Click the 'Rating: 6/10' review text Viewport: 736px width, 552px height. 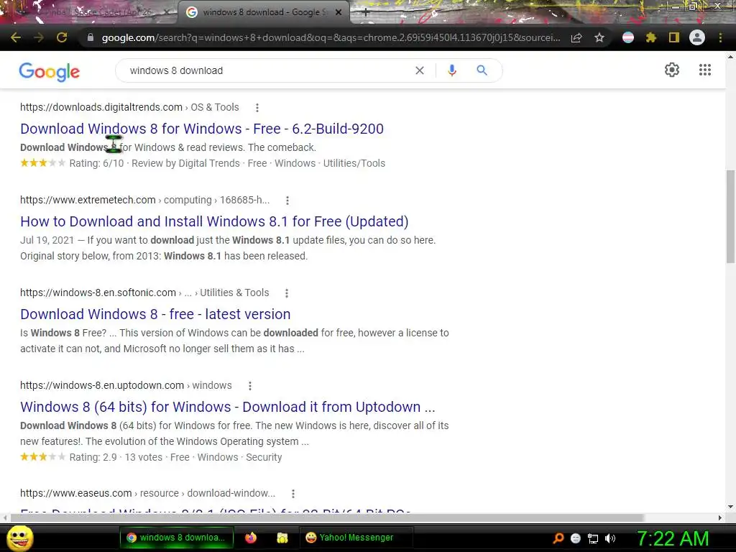[97, 163]
